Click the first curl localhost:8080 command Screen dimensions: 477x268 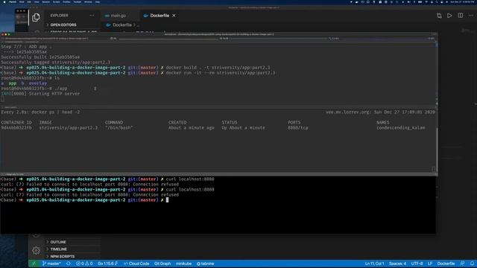click(x=190, y=179)
